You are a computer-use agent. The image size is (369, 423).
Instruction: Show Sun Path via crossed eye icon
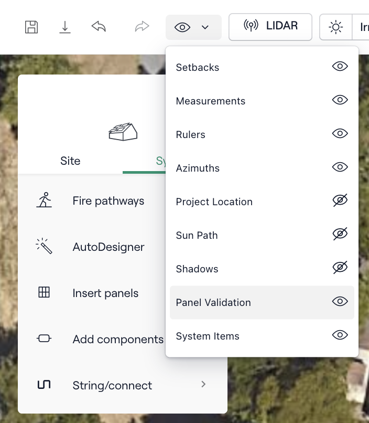pos(340,235)
